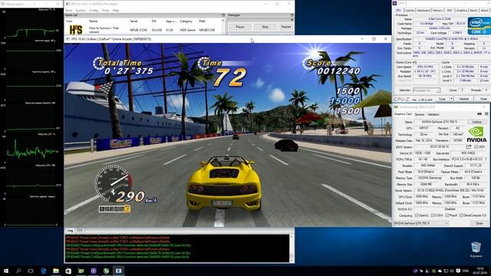Image resolution: width=491 pixels, height=276 pixels.
Task: Switch to the Mainboard tab in CPU-Z
Action: (x=423, y=10)
